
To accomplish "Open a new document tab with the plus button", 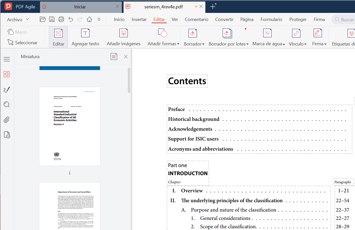I will pyautogui.click(x=213, y=7).
